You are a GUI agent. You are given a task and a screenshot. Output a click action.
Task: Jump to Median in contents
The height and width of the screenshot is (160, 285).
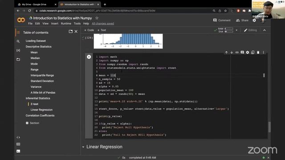coord(35,58)
